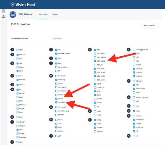165x147 pixels.
Task: Click the letter S badge beside sourceguardian
Action: click(x=128, y=49)
